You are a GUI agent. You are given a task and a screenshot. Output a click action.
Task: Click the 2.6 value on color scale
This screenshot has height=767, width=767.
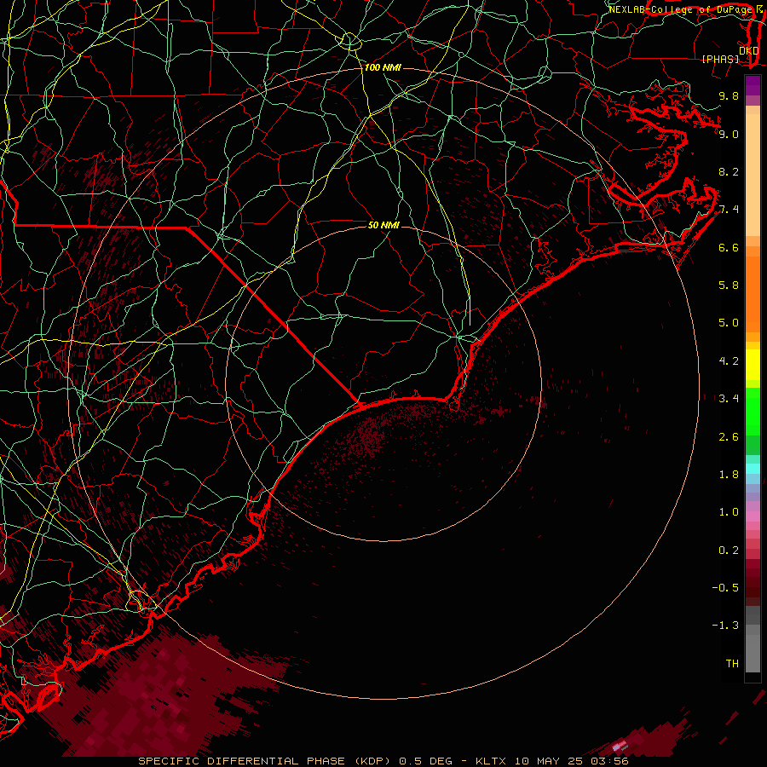729,437
